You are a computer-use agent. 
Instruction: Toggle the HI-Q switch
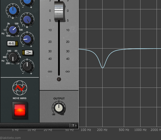coord(12,43)
